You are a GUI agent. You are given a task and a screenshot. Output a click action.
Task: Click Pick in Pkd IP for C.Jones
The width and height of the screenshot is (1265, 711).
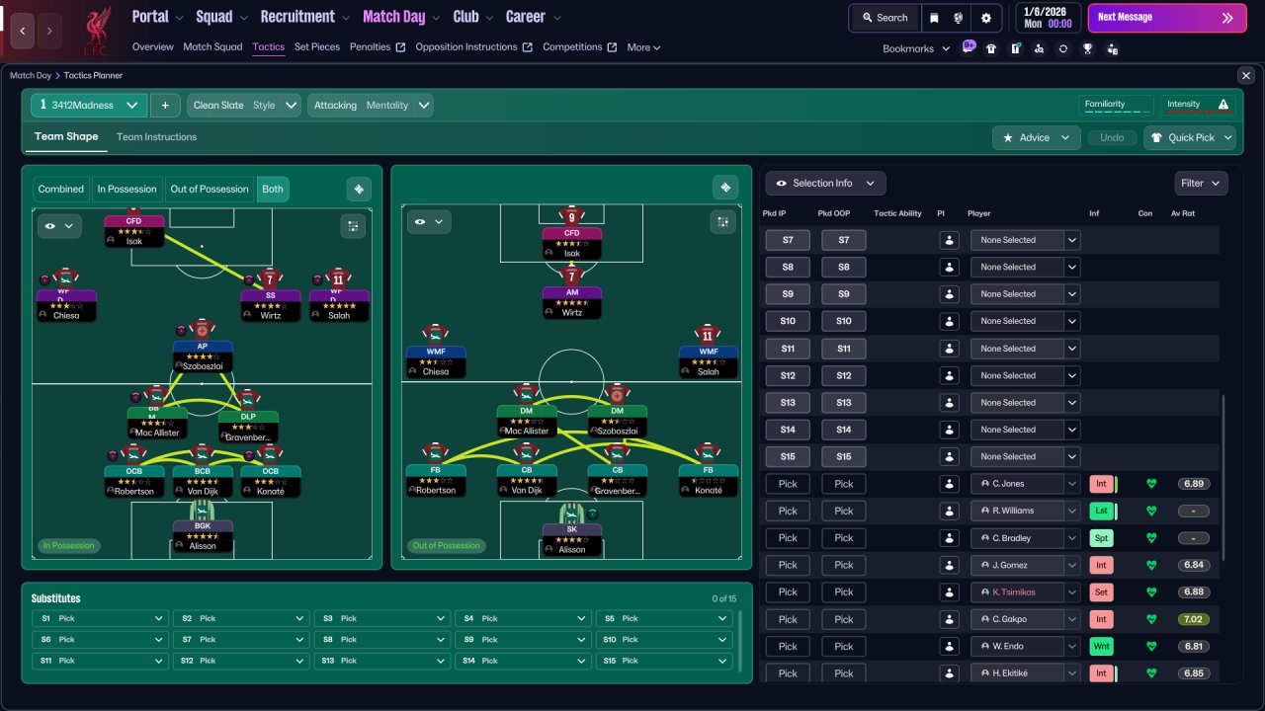(788, 484)
